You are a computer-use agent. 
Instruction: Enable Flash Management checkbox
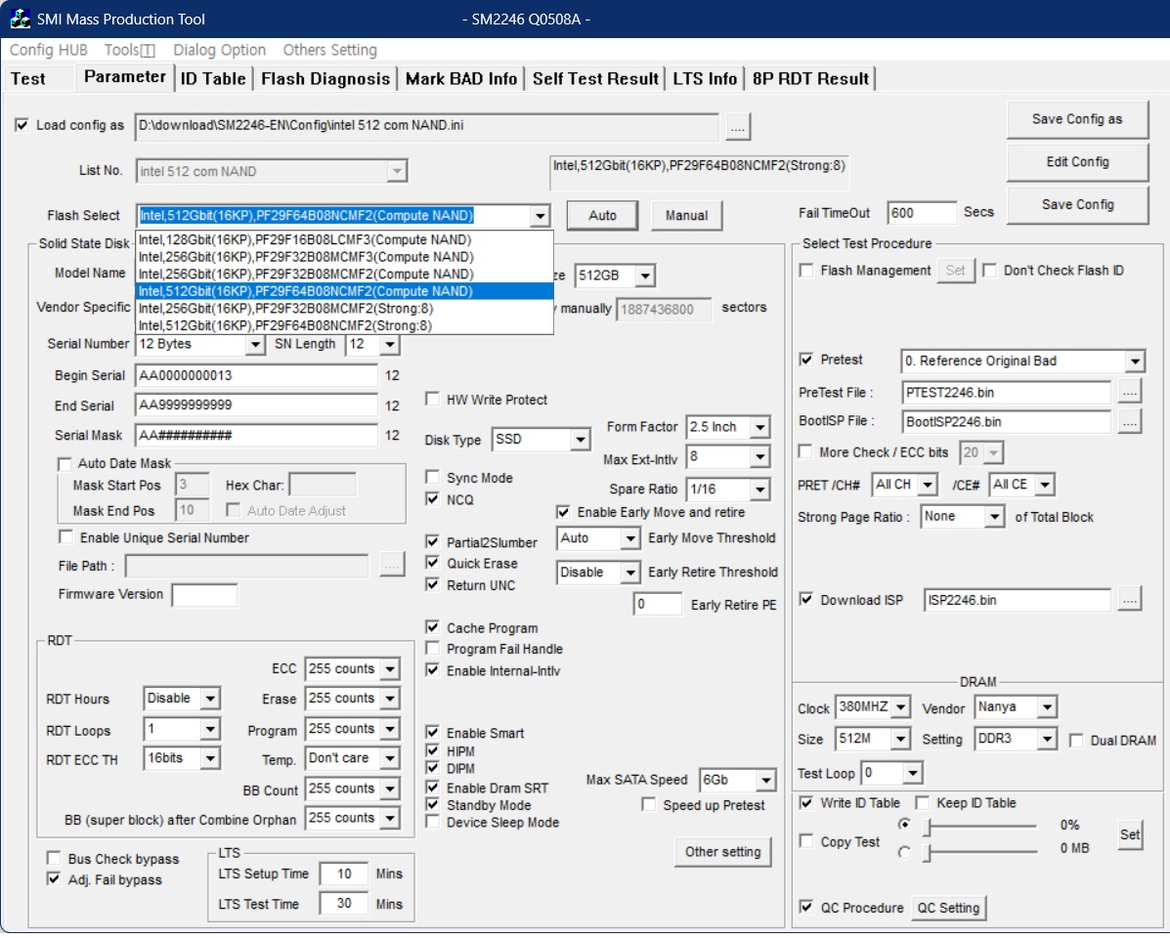coord(805,270)
